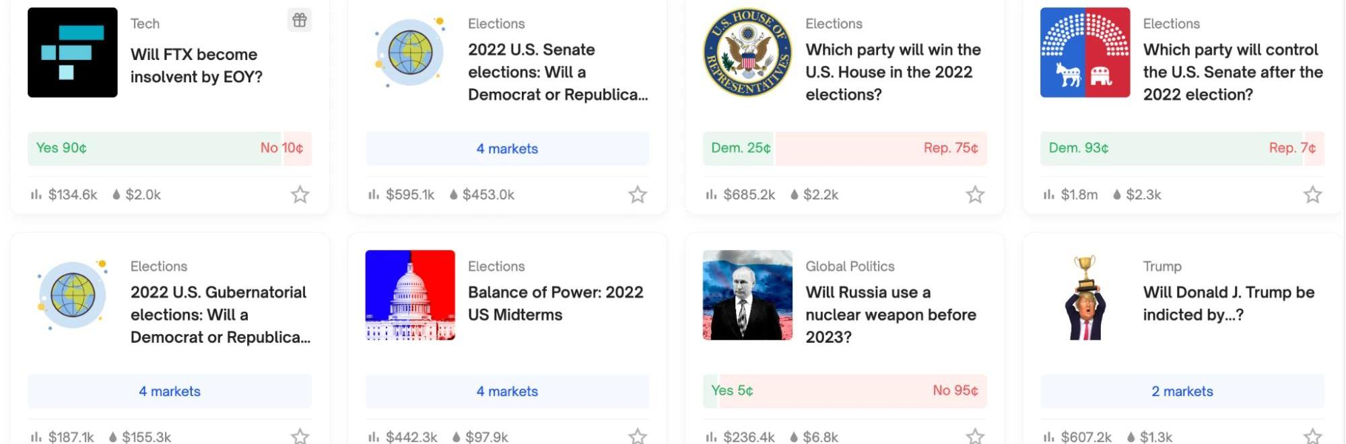
Task: Open 'Balance of Power: 2022 US Midterms' link
Action: pyautogui.click(x=556, y=303)
